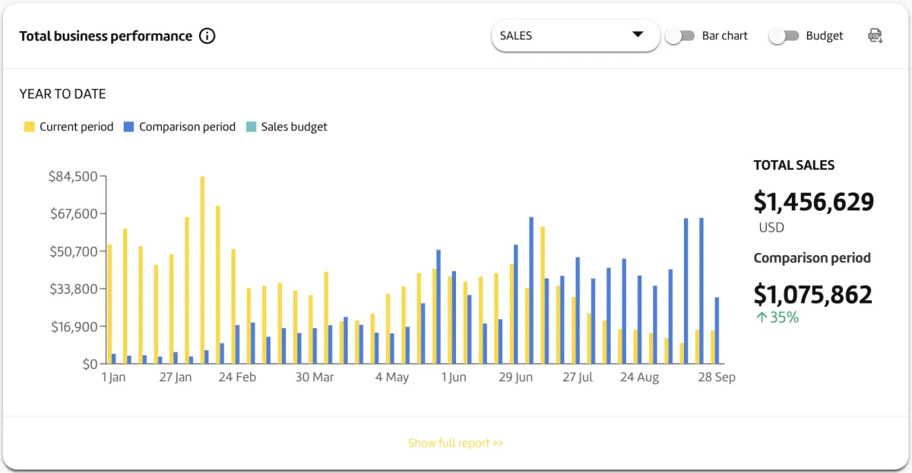Click the Current period yellow legend swatch
The image size is (912, 473).
(x=30, y=127)
